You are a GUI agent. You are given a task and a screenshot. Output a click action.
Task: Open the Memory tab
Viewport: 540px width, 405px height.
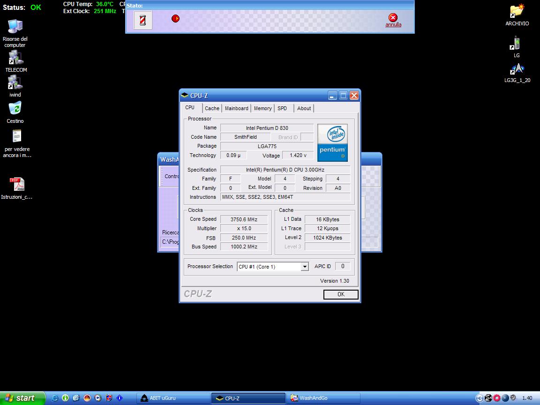tap(263, 108)
